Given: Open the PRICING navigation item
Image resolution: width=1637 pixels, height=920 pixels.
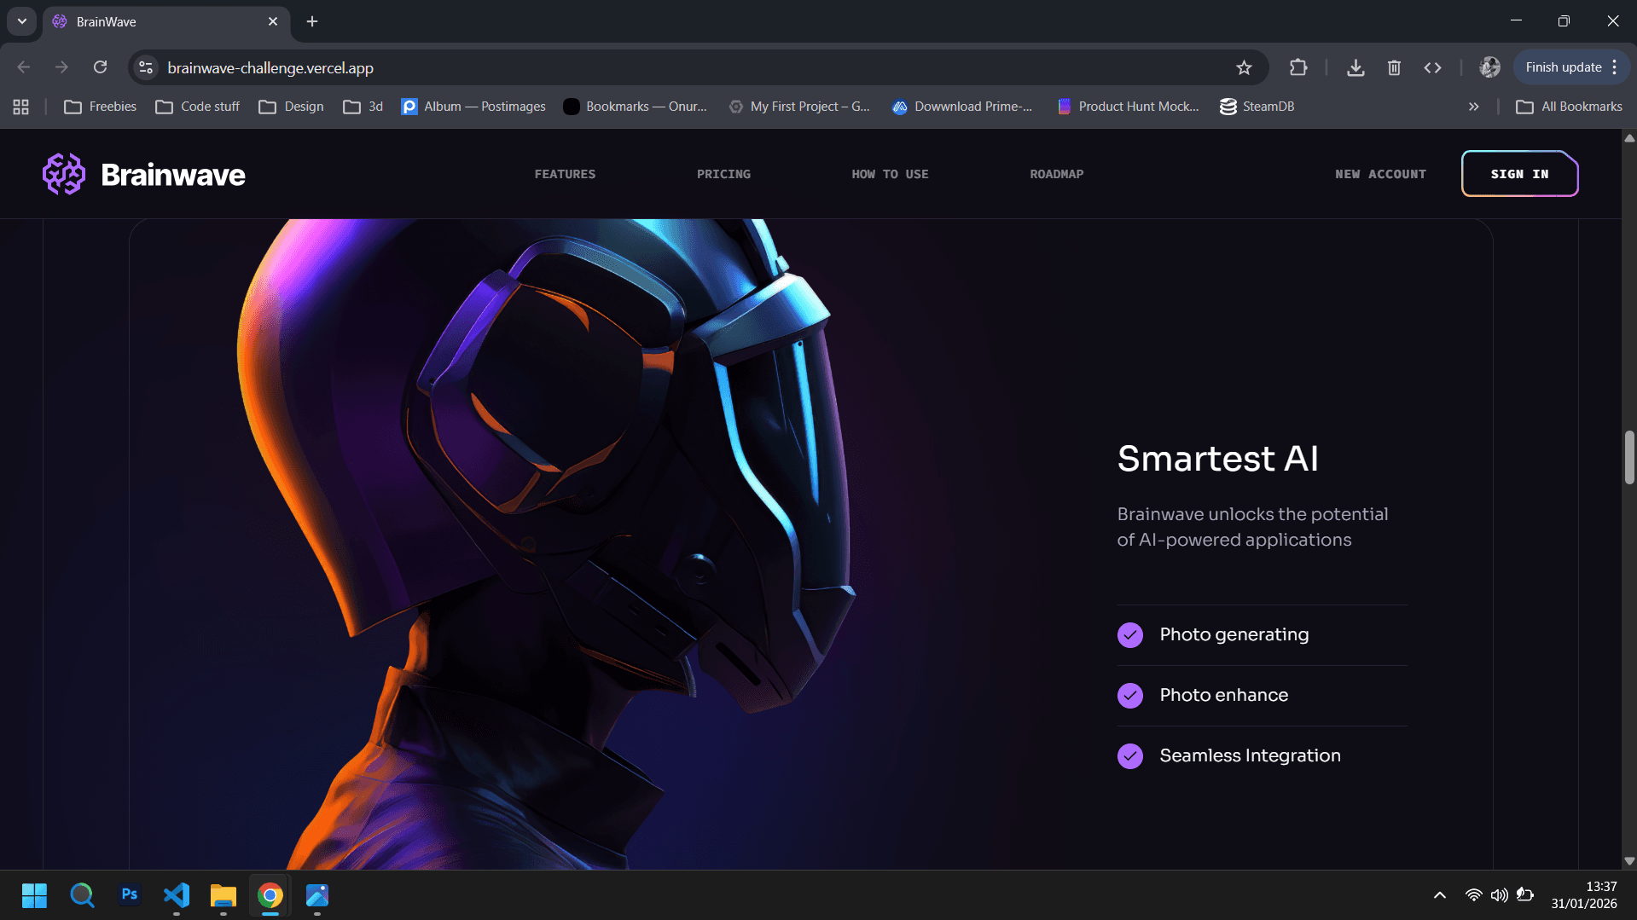Looking at the screenshot, I should tap(723, 174).
